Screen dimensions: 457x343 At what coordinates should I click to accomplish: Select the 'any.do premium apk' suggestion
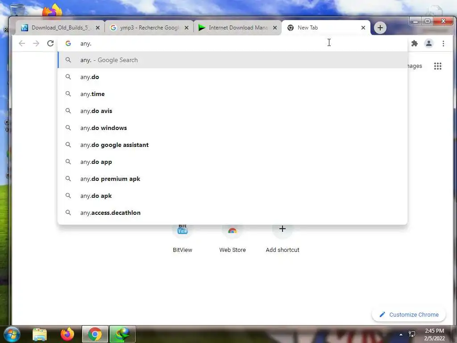tap(233, 179)
